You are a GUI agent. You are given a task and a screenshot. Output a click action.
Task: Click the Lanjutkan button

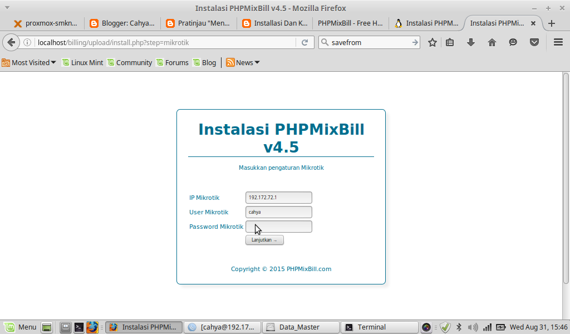click(x=264, y=240)
